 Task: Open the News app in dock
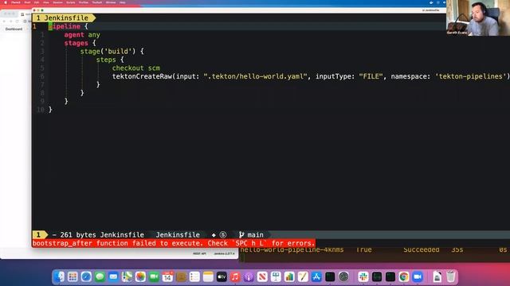coord(262,277)
